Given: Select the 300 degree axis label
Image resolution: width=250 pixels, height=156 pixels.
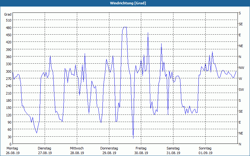Looking at the screenshot, I should click(9, 71).
